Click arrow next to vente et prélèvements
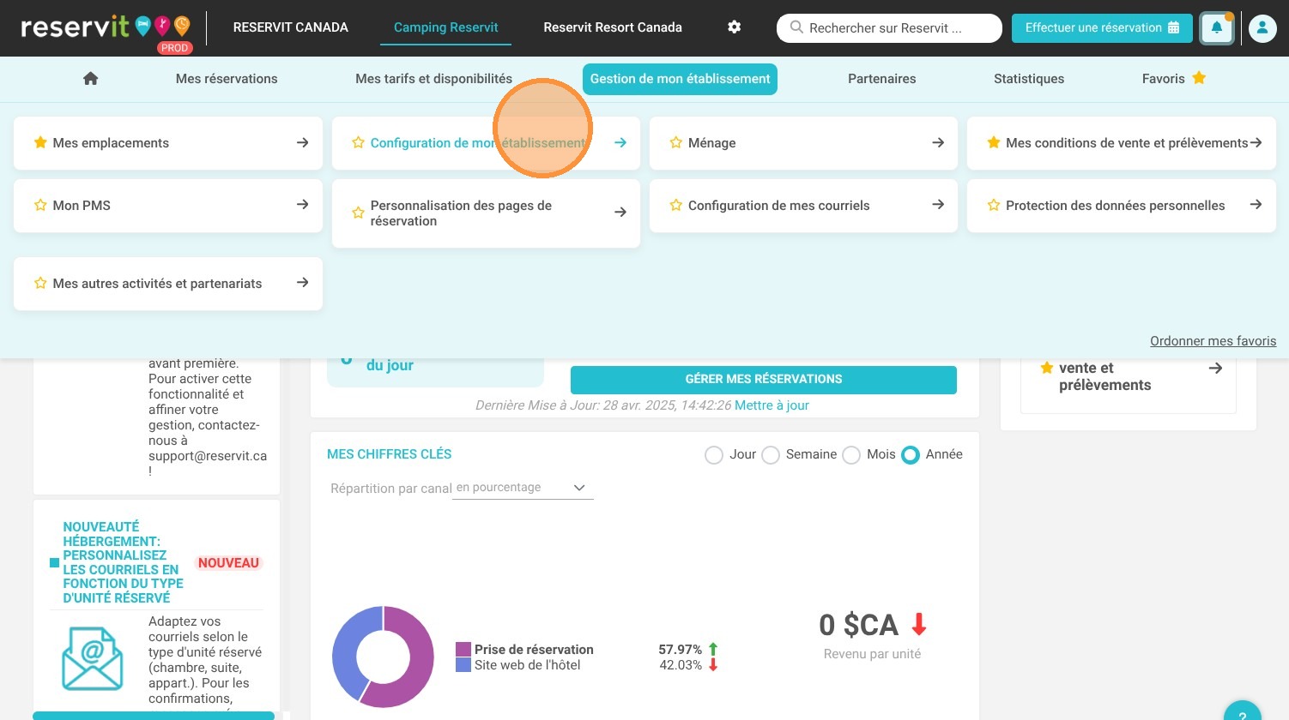Screen dimensions: 1289x720 (1215, 368)
